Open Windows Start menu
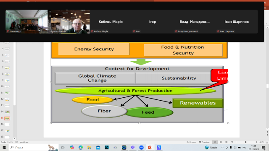The image size is (269, 151). pyautogui.click(x=4, y=147)
